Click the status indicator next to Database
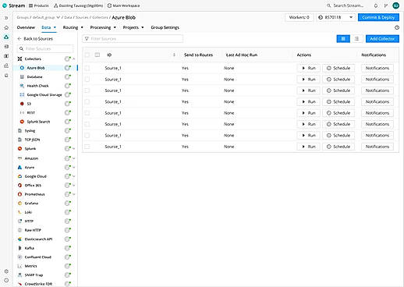This screenshot has height=287, width=404. (x=68, y=76)
